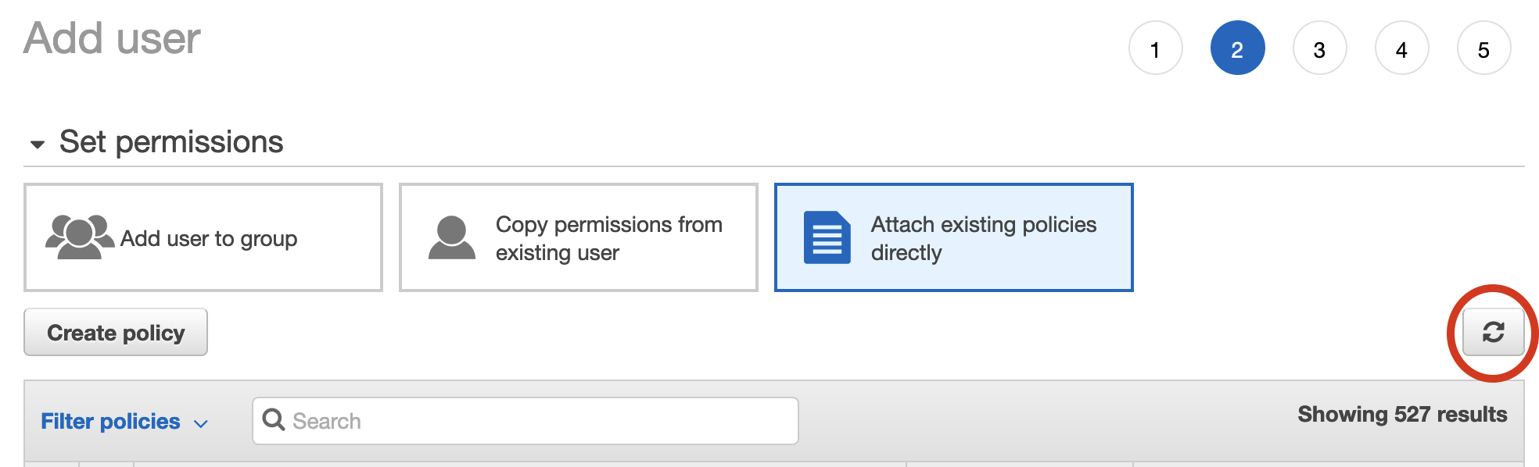The width and height of the screenshot is (1539, 467).
Task: Click the group icon on Add user to group
Action: (x=79, y=237)
